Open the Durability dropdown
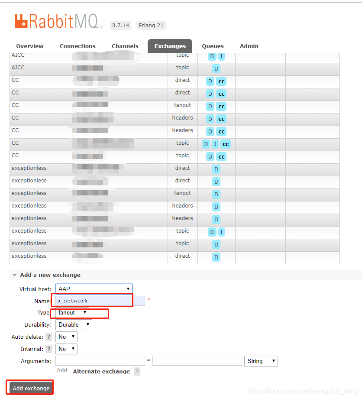Viewport: 362px width, 399px height. coord(74,324)
